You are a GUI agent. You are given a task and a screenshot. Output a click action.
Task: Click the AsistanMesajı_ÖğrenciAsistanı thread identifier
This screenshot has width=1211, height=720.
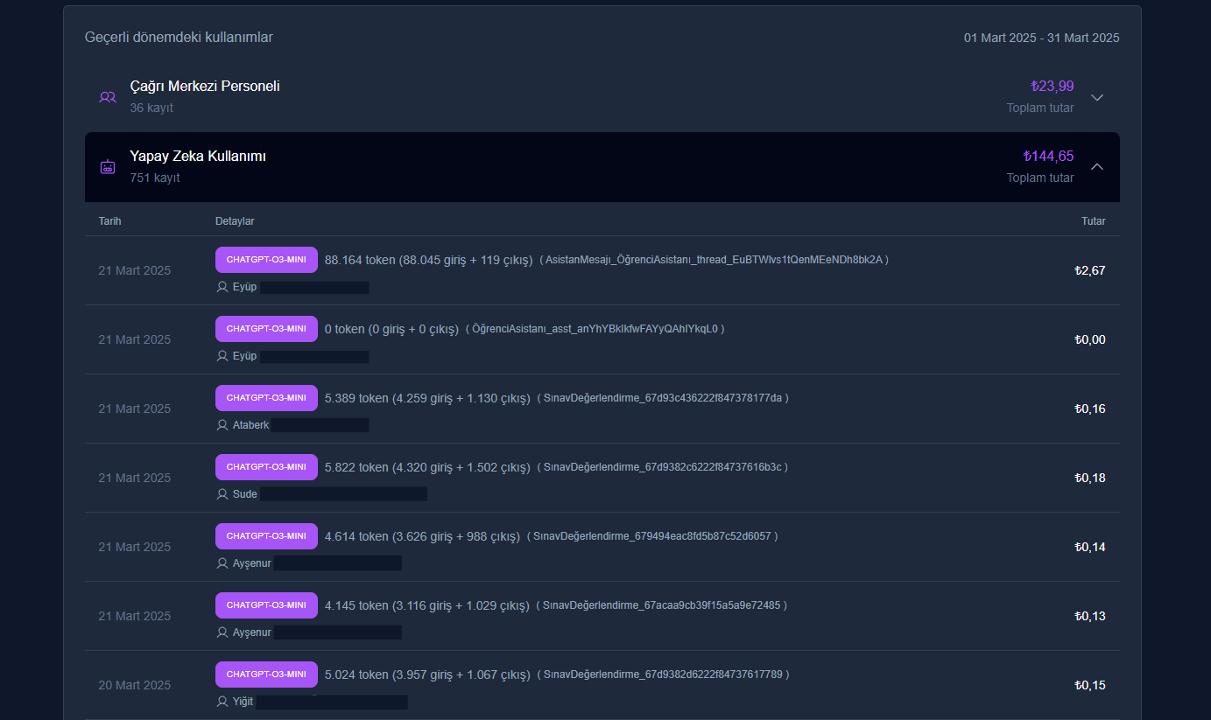click(715, 260)
